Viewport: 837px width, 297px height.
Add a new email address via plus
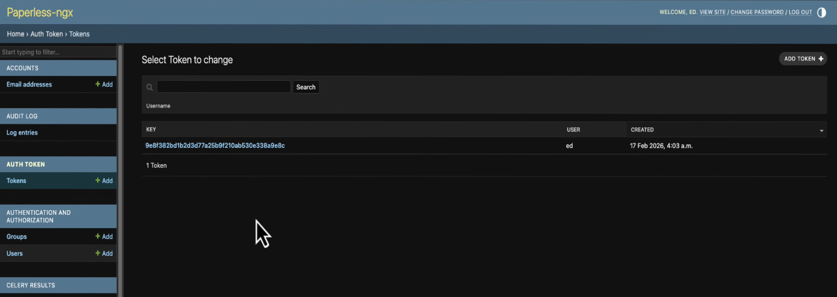point(104,85)
